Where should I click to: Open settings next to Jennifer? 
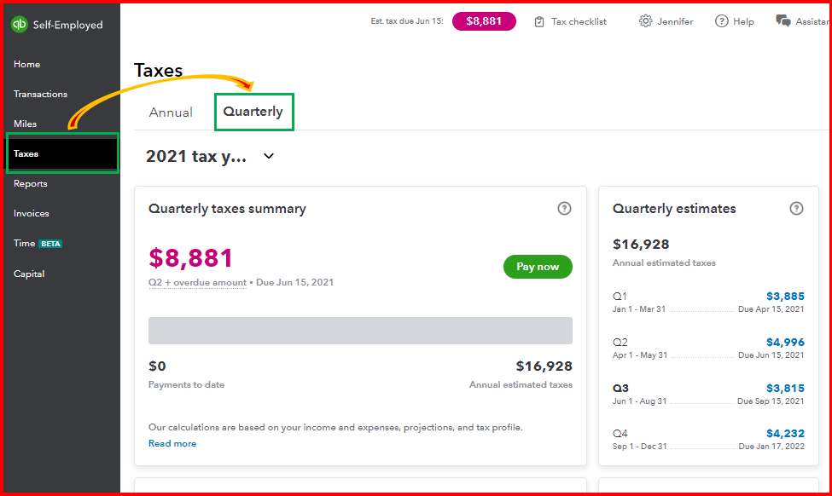646,20
